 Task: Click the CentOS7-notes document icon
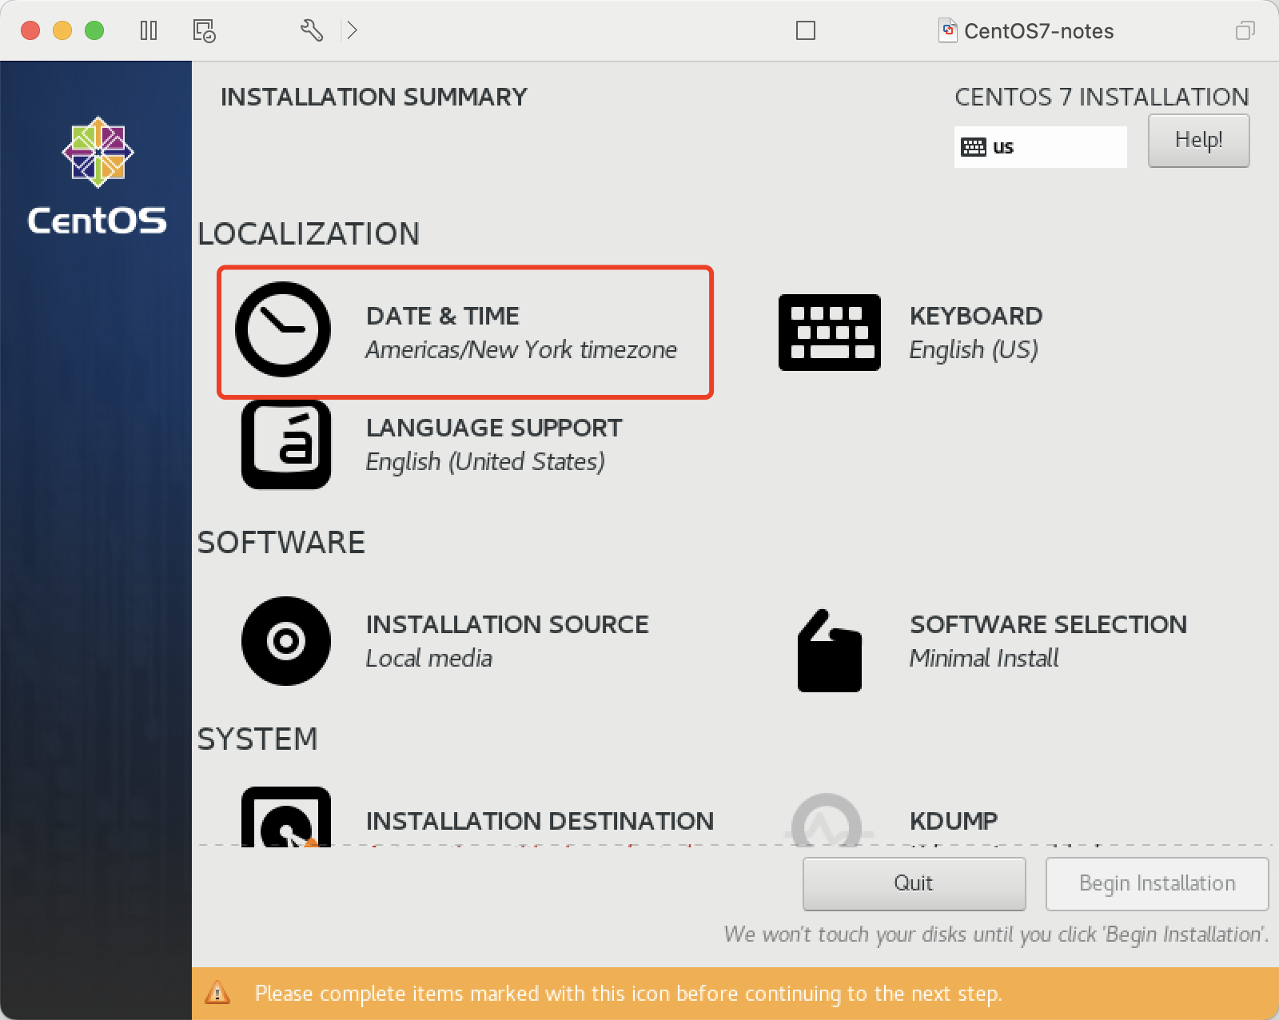point(947,30)
